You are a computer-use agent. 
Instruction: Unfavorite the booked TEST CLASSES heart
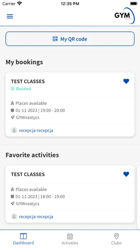126,81
